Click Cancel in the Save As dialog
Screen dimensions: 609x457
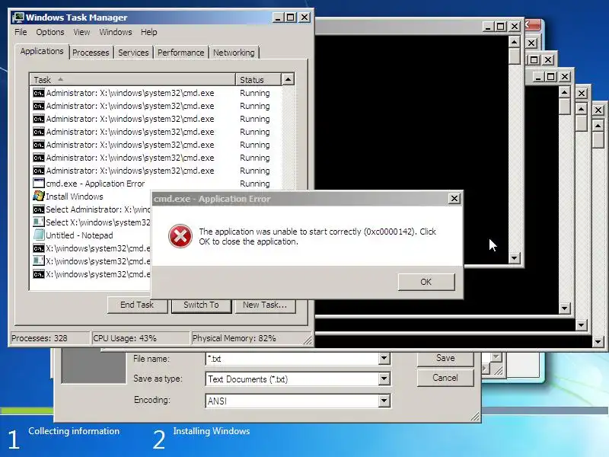[x=445, y=378]
